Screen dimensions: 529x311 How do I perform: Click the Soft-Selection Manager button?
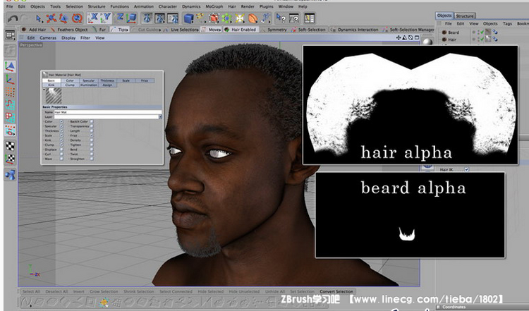(408, 30)
